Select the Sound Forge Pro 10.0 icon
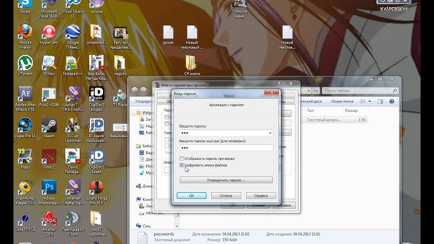434x244 pixels. point(97,193)
